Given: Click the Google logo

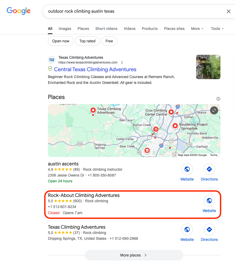Looking at the screenshot, I should point(18,11).
